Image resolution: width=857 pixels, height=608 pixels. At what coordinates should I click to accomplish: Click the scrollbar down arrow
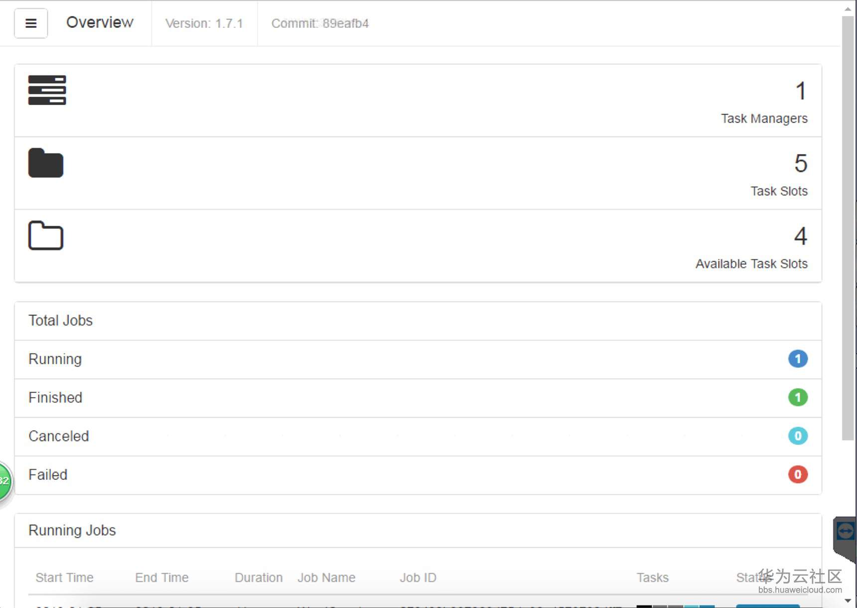pos(848,601)
